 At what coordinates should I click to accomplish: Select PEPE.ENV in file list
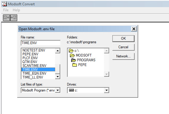(38, 54)
